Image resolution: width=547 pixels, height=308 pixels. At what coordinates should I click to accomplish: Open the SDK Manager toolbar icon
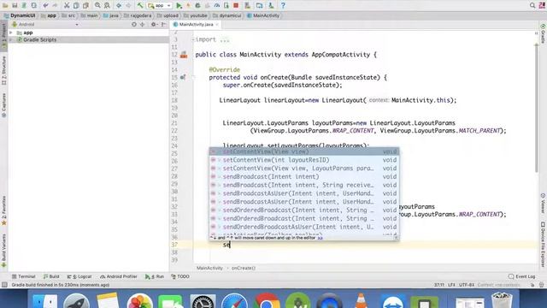point(271,6)
